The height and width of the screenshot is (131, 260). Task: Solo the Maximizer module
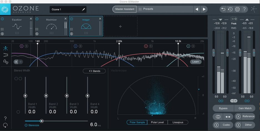tap(37, 34)
